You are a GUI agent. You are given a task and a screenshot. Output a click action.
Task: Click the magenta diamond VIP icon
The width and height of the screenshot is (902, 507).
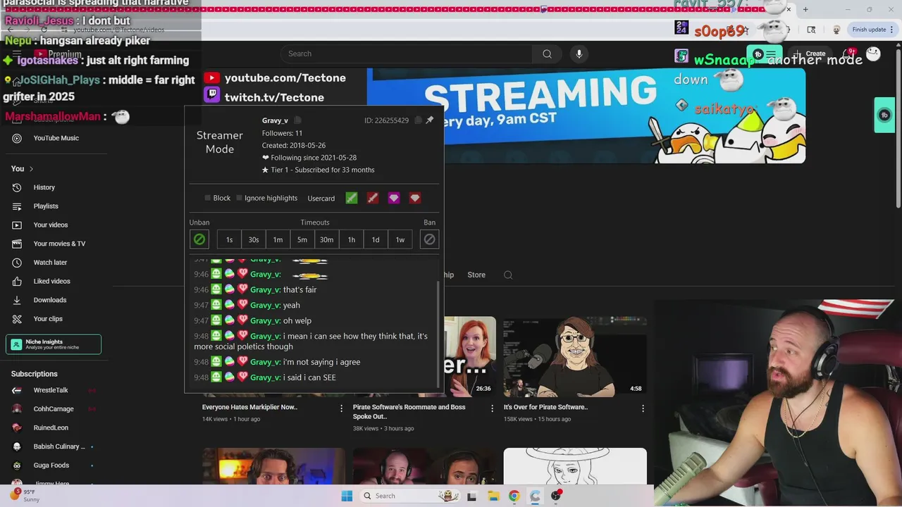point(394,198)
